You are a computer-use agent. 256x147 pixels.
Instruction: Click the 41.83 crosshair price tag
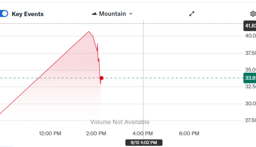(x=250, y=26)
